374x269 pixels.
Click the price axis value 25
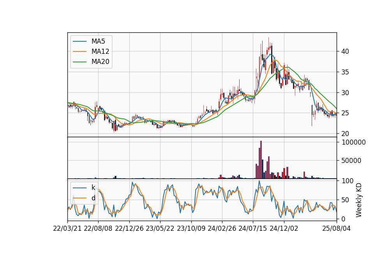[345, 113]
